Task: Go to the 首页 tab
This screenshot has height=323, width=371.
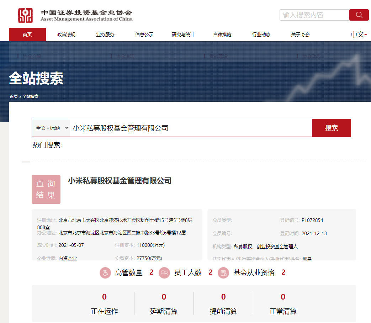Action: coord(27,35)
